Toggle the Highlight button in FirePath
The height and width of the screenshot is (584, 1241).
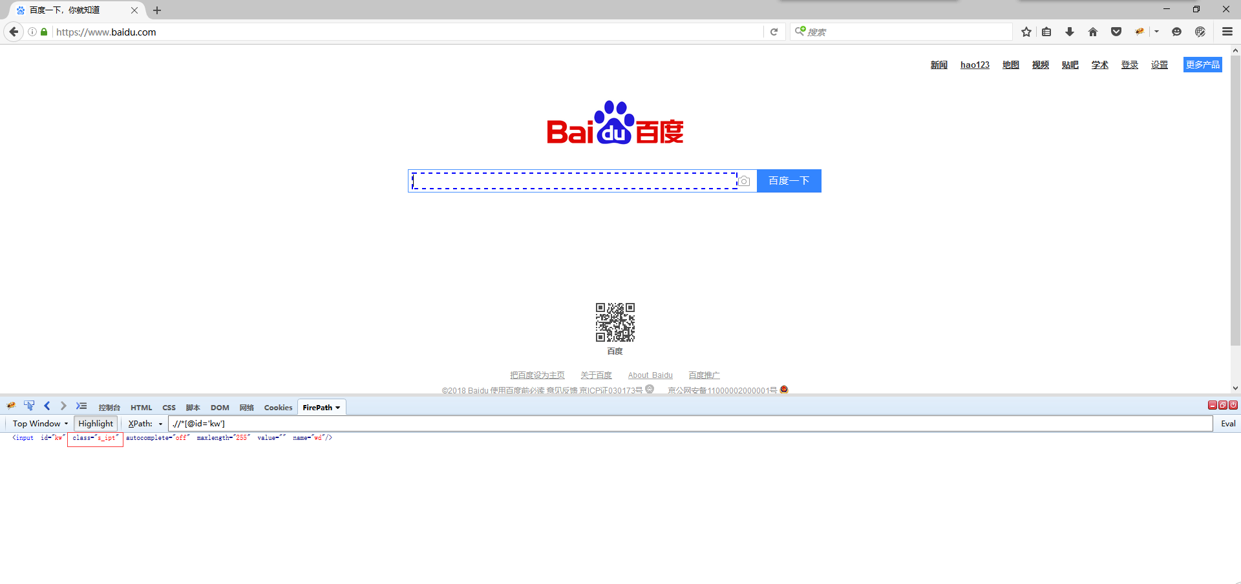[x=95, y=423]
